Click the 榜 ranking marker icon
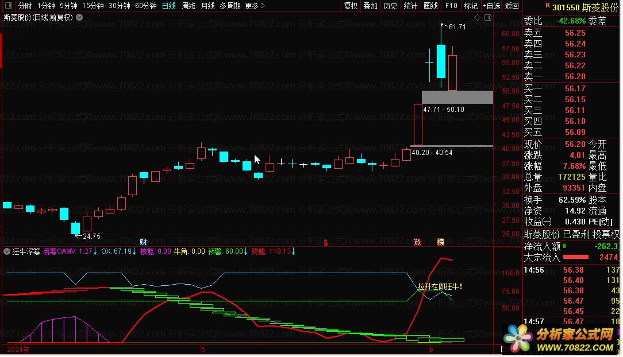The width and height of the screenshot is (623, 357). click(441, 242)
